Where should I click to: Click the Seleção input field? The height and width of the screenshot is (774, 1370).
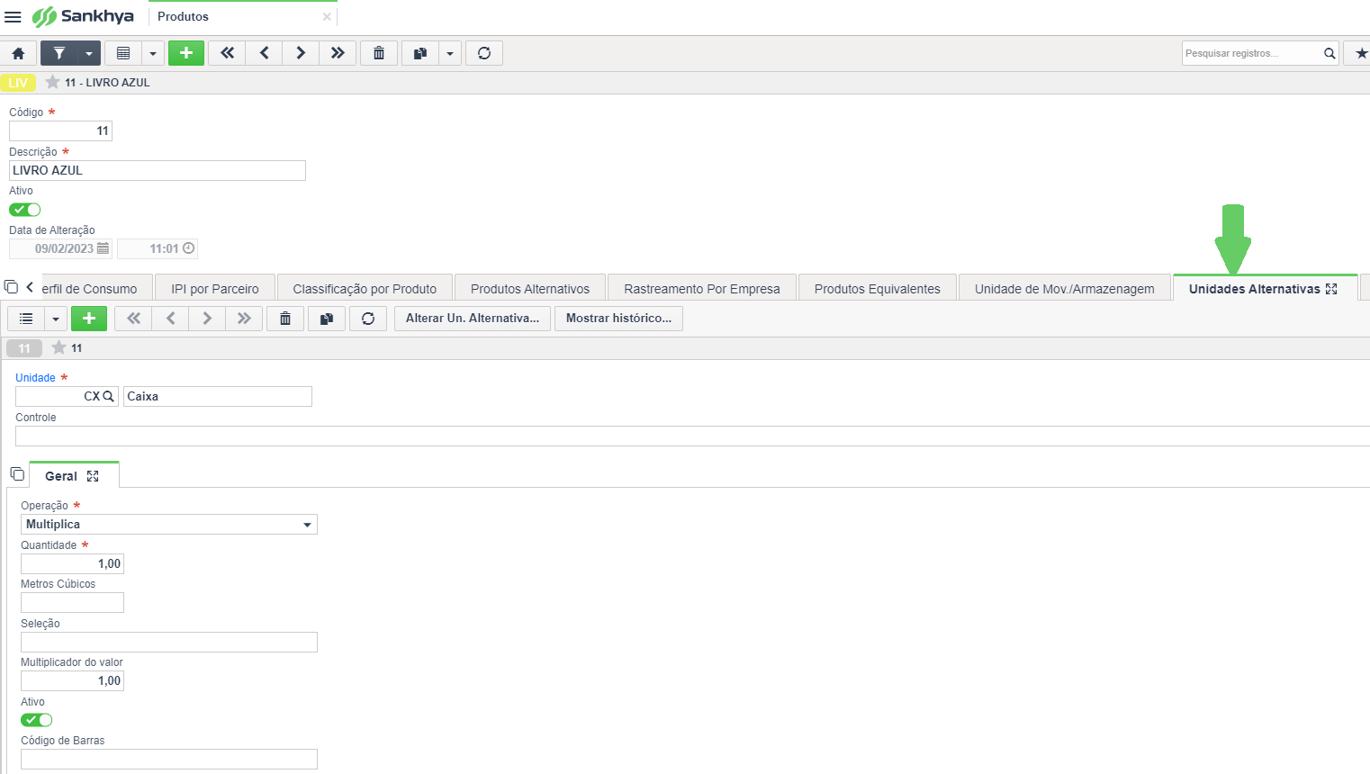click(x=169, y=642)
